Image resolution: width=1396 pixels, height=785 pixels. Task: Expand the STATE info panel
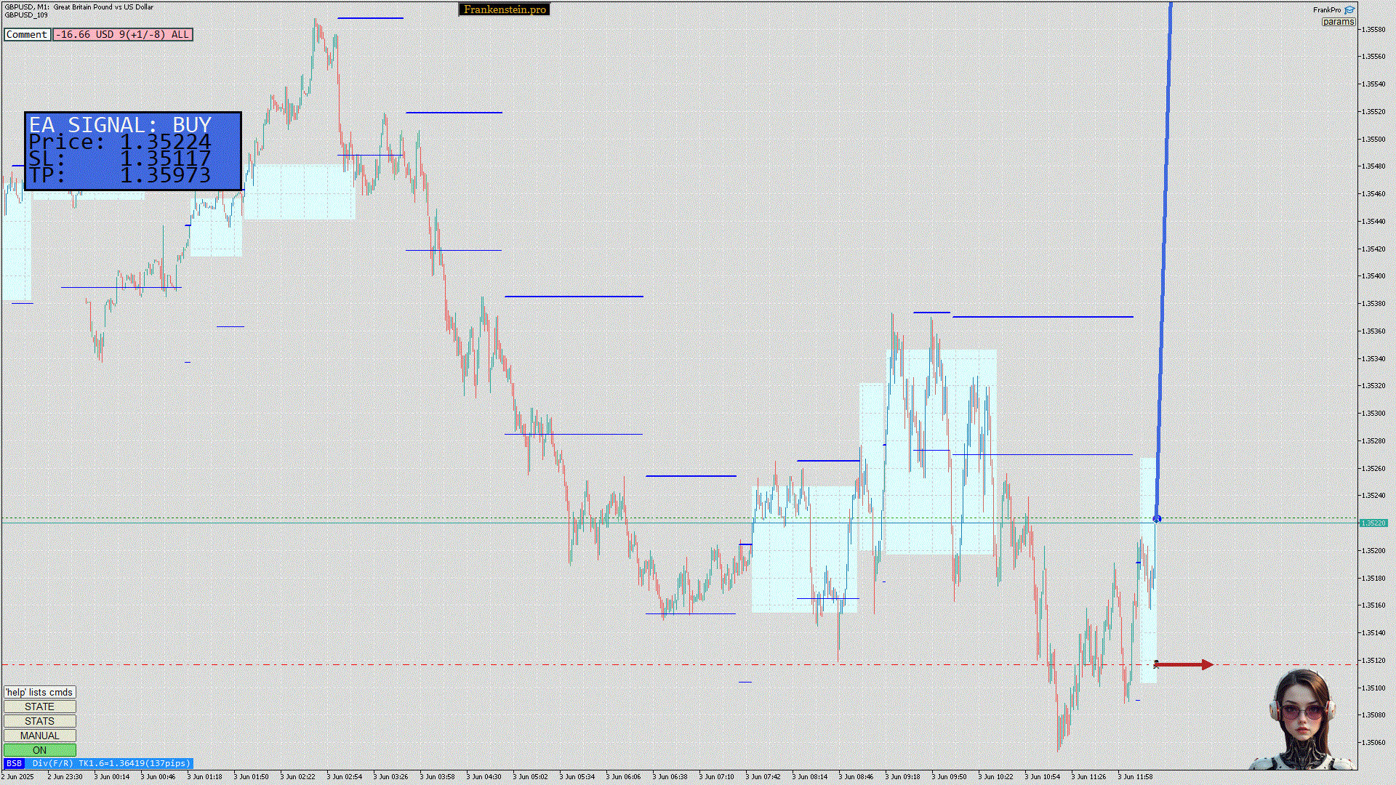pos(39,706)
